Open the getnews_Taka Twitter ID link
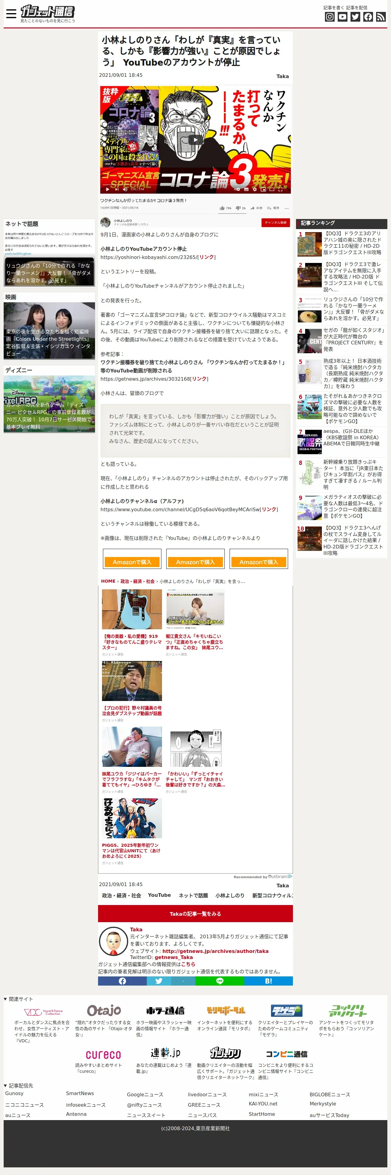Viewport: 391px width, 1175px height. tap(174, 957)
